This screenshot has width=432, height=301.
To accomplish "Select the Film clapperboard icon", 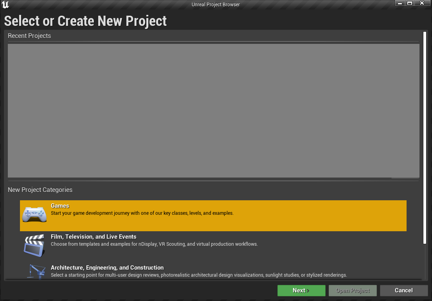I will pyautogui.click(x=34, y=246).
